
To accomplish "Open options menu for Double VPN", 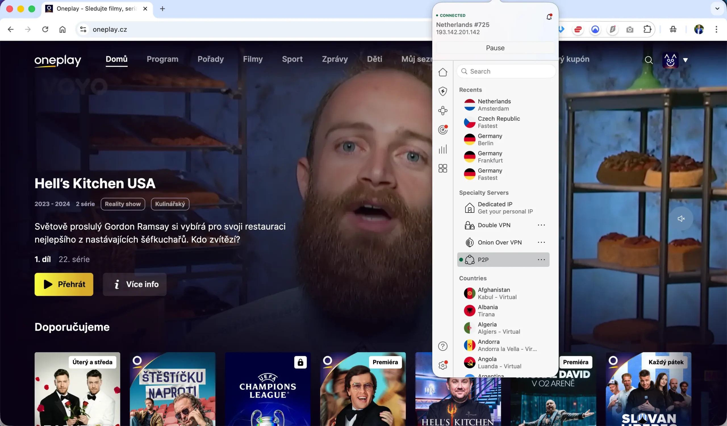I will pos(541,225).
